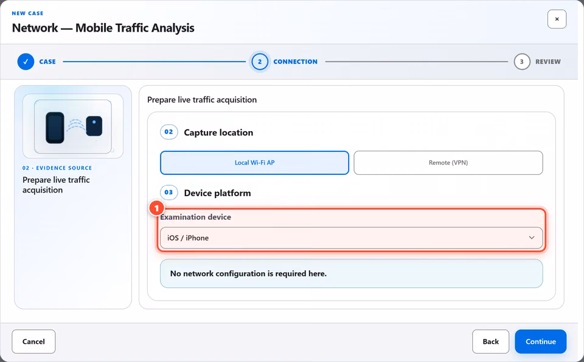584x362 pixels.
Task: Choose Remote (VPN) capture location
Action: (448, 163)
